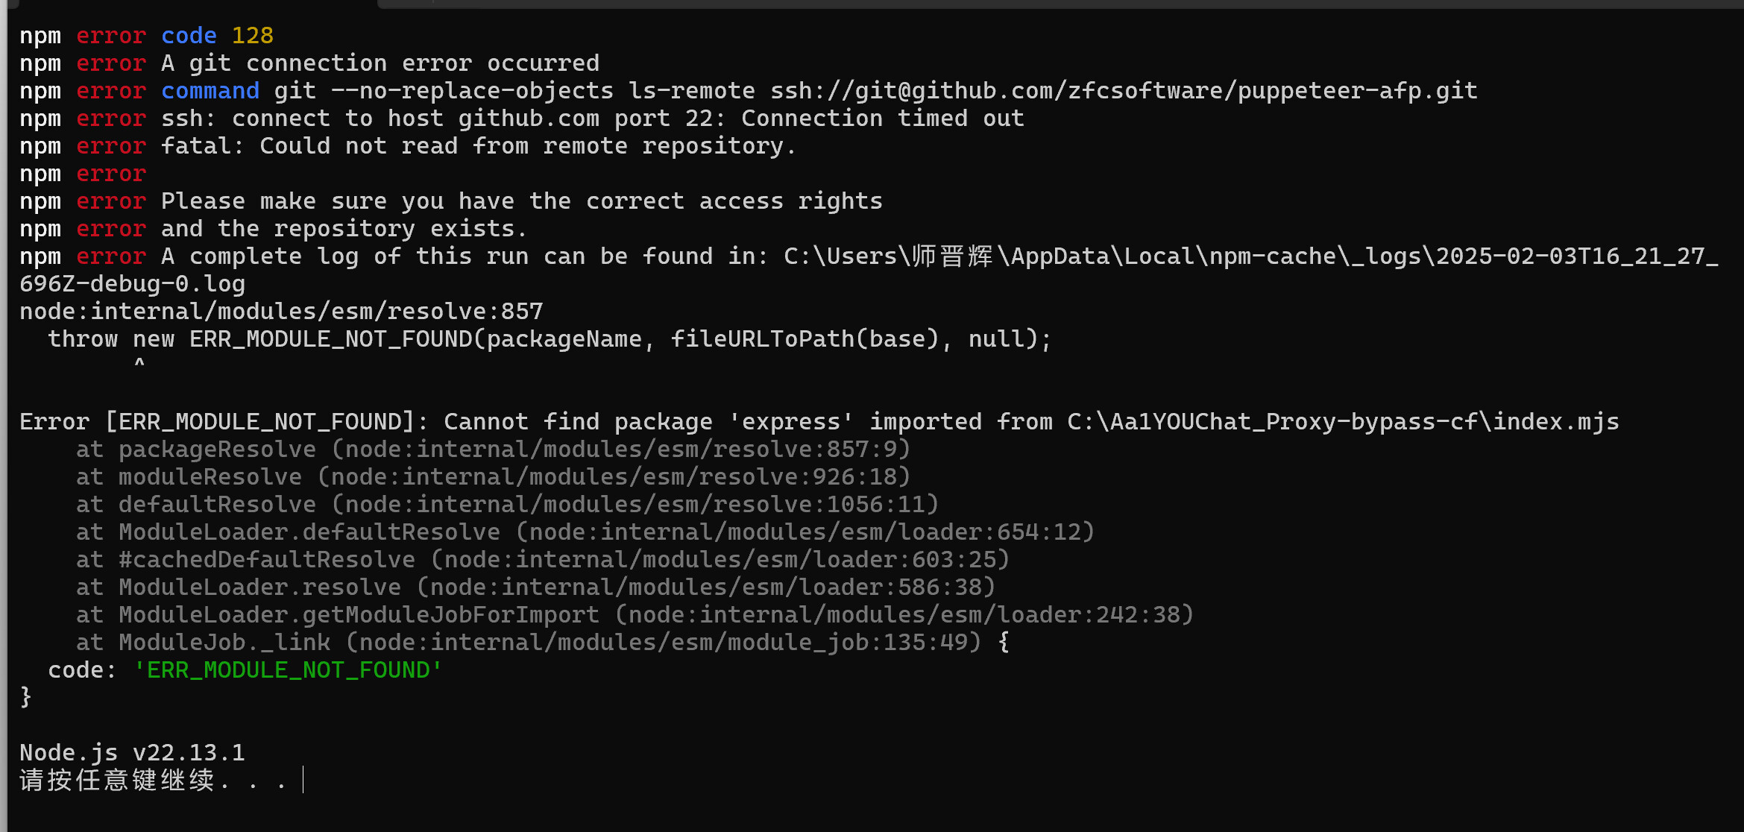Click the GitHub SSH repository URL
The image size is (1744, 832).
(x=1123, y=91)
